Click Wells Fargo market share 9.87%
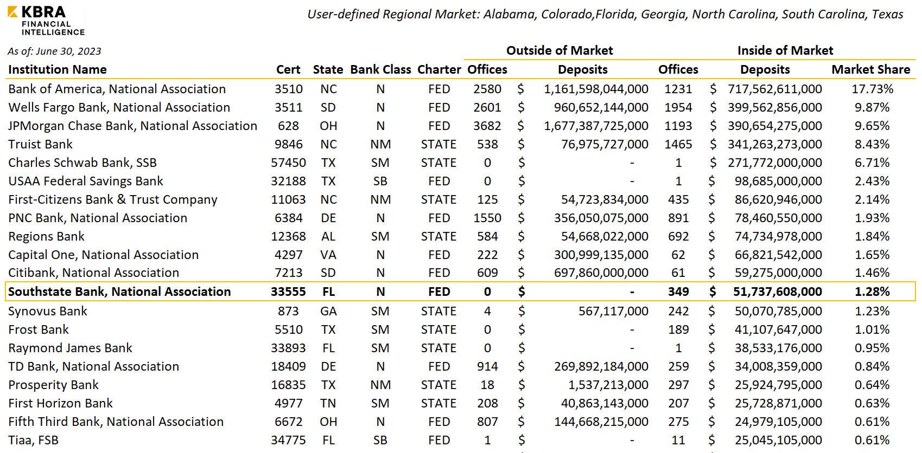The image size is (922, 453). click(x=872, y=107)
